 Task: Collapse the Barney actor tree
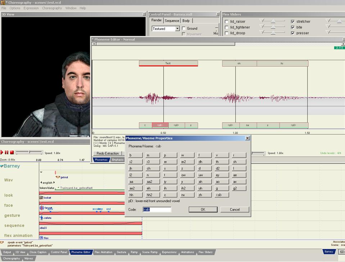[x=2, y=166]
